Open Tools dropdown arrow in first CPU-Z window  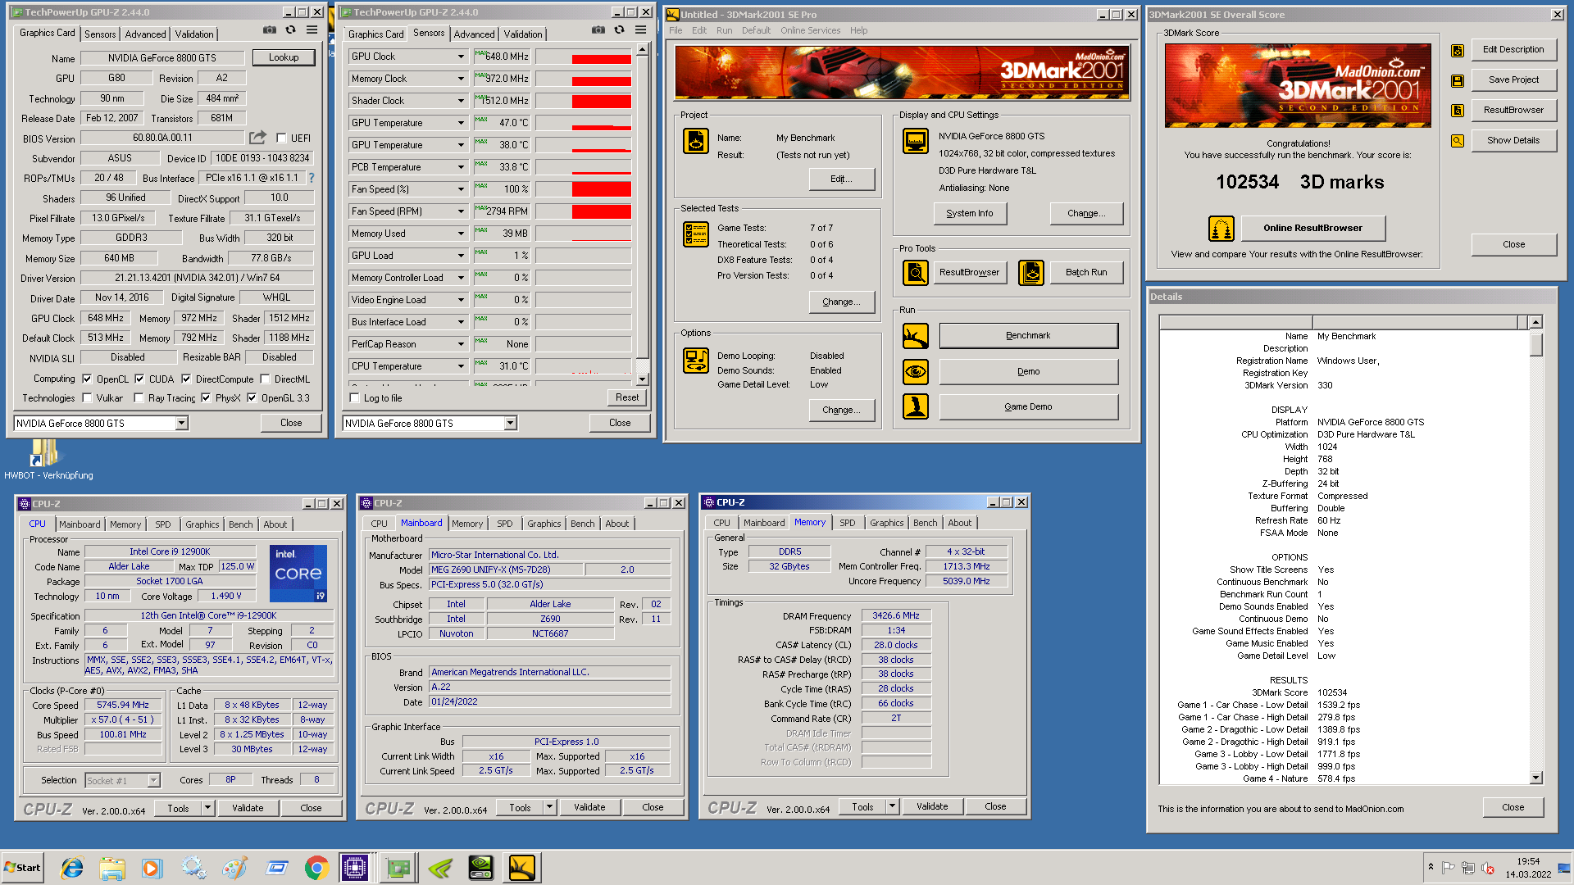tap(207, 809)
